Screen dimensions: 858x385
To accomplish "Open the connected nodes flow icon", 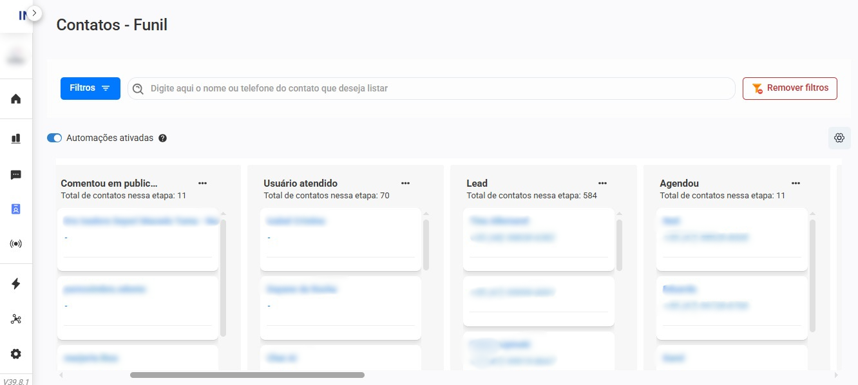I will coord(16,319).
